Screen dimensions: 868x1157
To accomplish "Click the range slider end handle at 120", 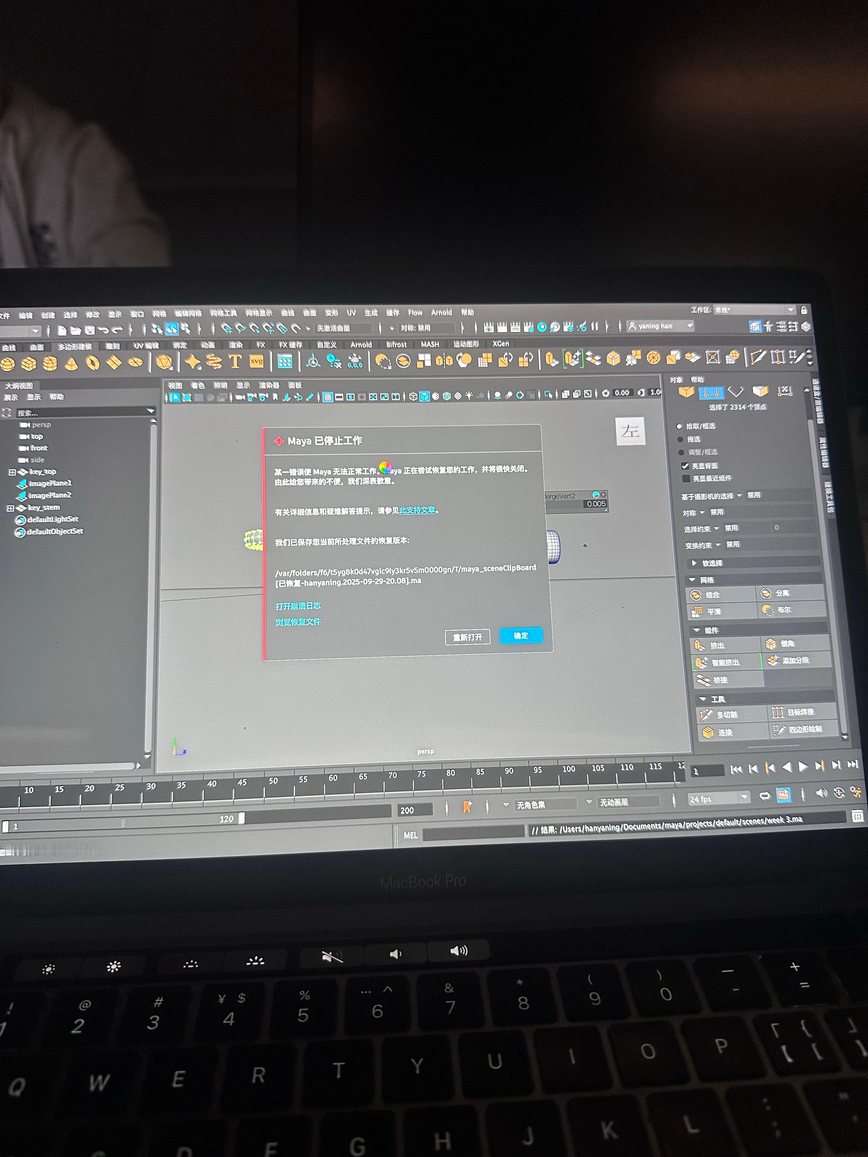I will coord(242,818).
